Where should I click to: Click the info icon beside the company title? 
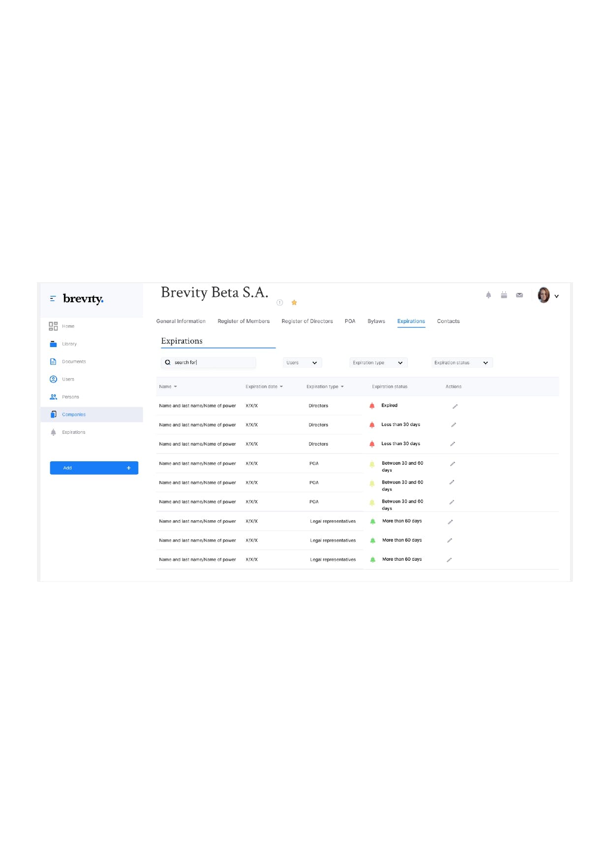279,302
